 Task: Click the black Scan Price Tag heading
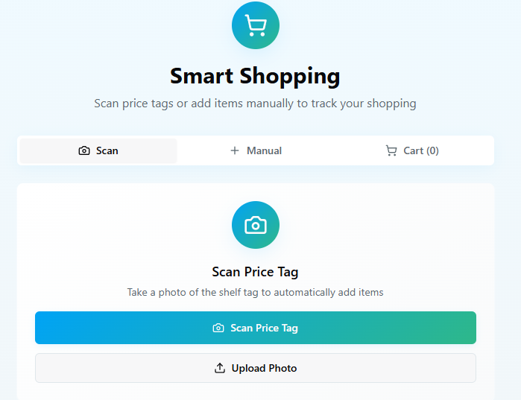pos(255,272)
